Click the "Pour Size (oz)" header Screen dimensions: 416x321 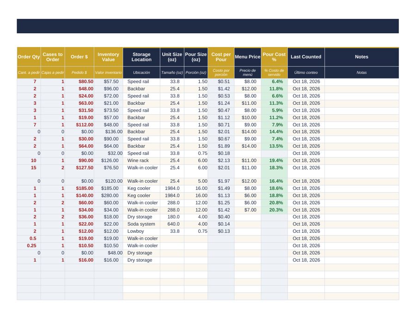pos(196,57)
